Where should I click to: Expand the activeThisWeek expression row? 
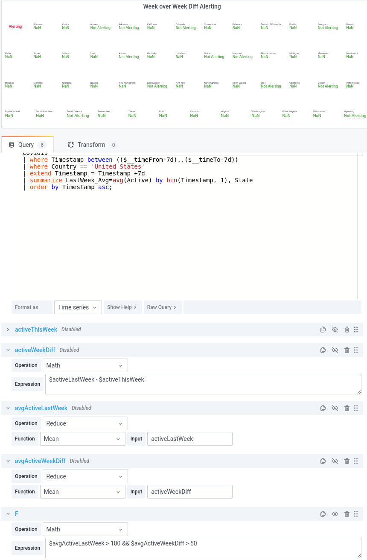8,329
